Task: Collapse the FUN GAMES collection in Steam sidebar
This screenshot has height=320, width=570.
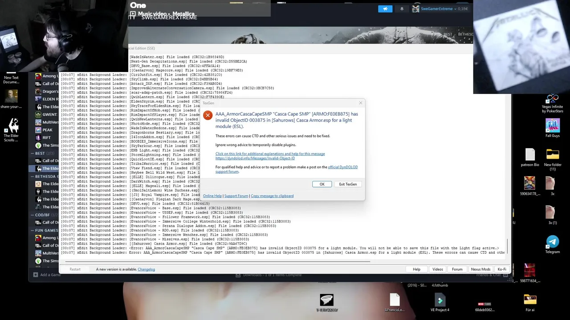Action: click(33, 230)
